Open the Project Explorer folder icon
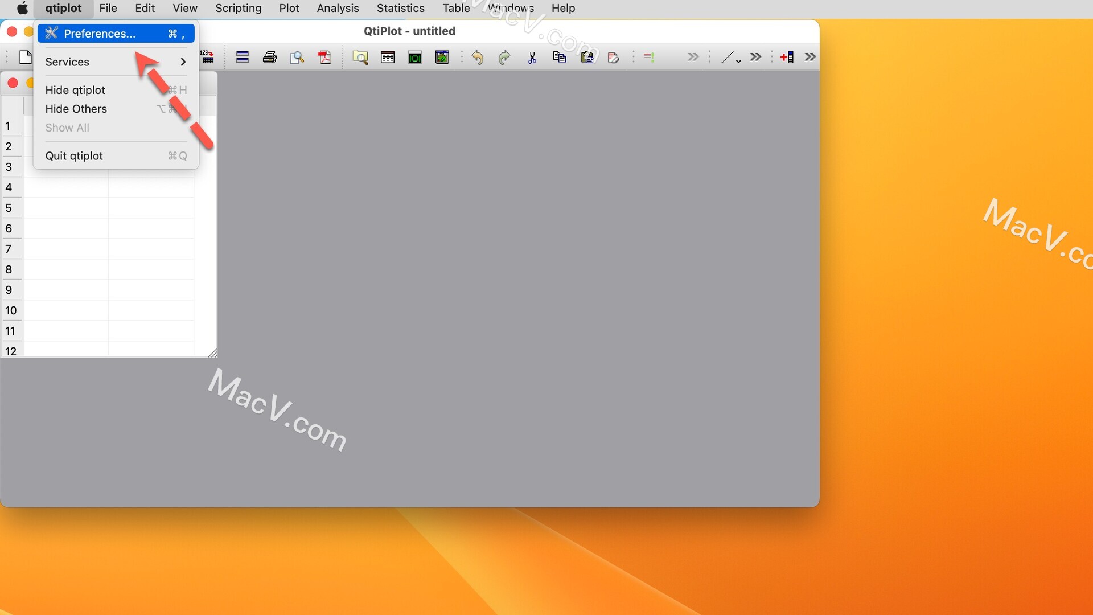The image size is (1093, 615). (360, 57)
